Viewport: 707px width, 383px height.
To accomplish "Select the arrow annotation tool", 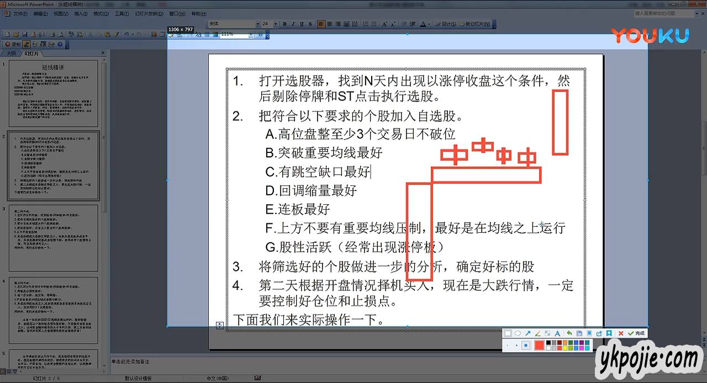I will coord(527,333).
